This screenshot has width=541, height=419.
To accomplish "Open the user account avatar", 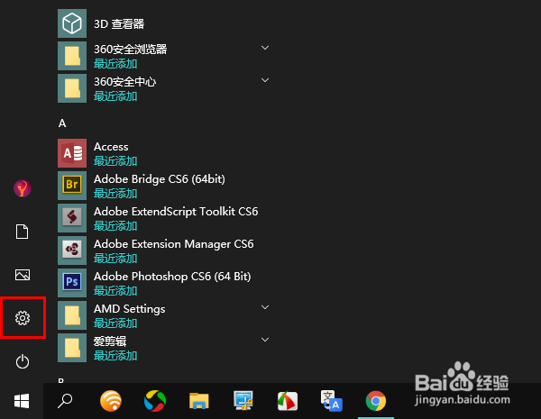I will [23, 188].
